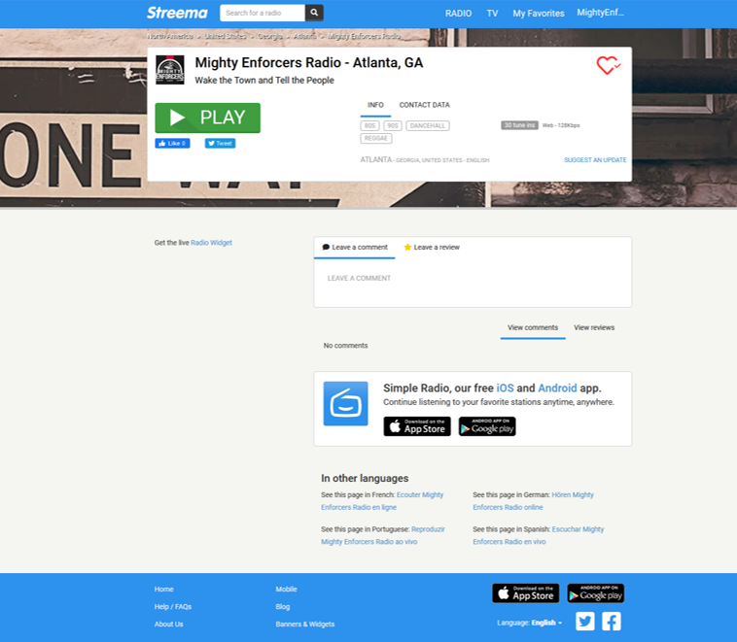The height and width of the screenshot is (642, 737).
Task: Click Georgia breadcrumb
Action: click(270, 36)
